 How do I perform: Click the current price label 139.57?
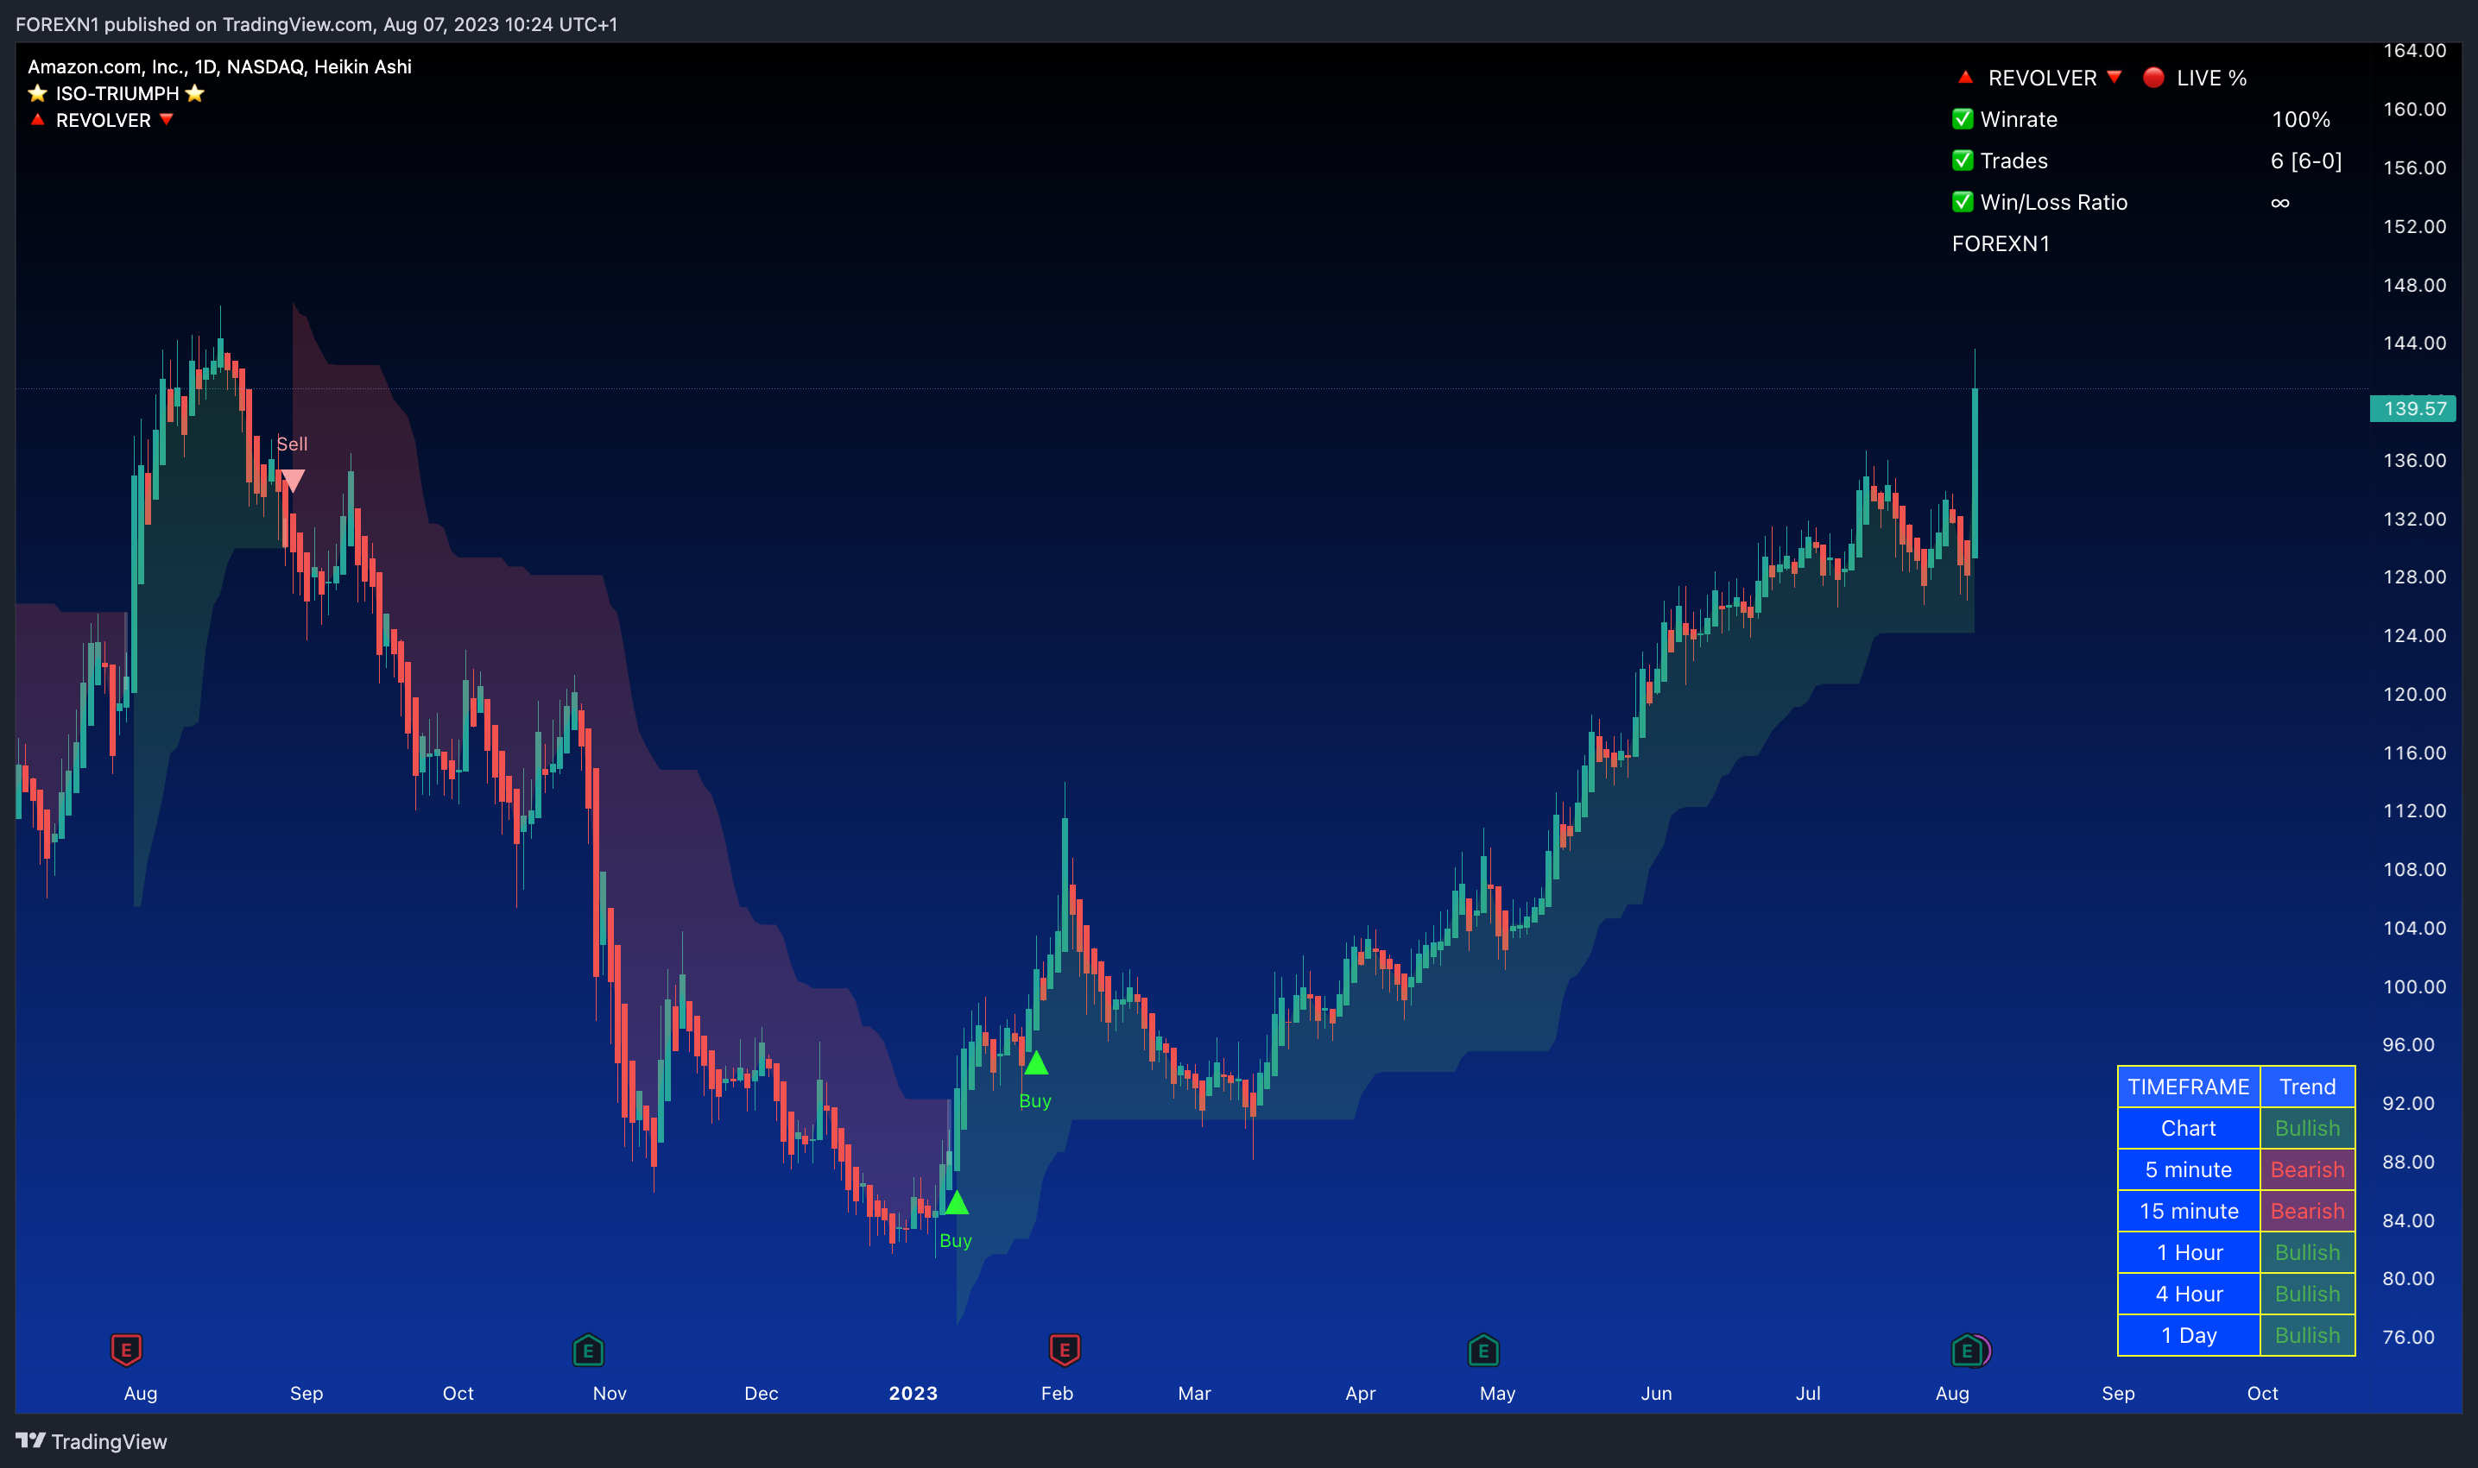[x=2412, y=408]
